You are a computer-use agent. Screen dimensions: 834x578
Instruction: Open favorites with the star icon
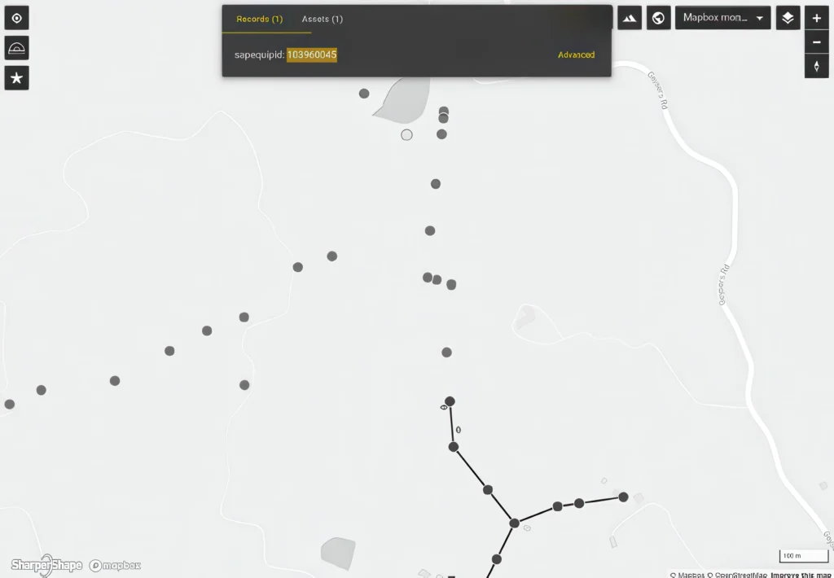click(x=16, y=78)
